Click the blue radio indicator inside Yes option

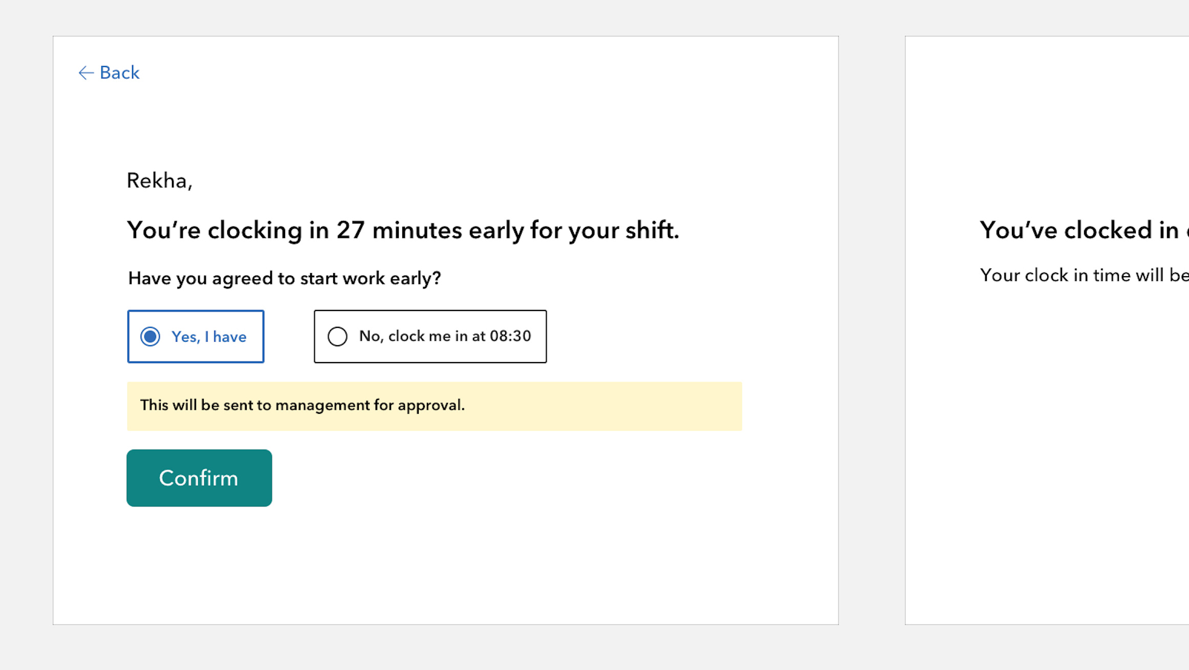[150, 337]
